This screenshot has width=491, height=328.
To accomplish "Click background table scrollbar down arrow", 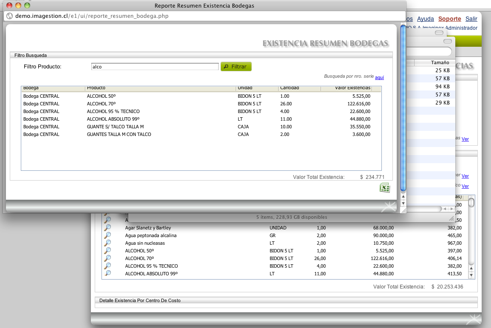I will click(x=471, y=275).
